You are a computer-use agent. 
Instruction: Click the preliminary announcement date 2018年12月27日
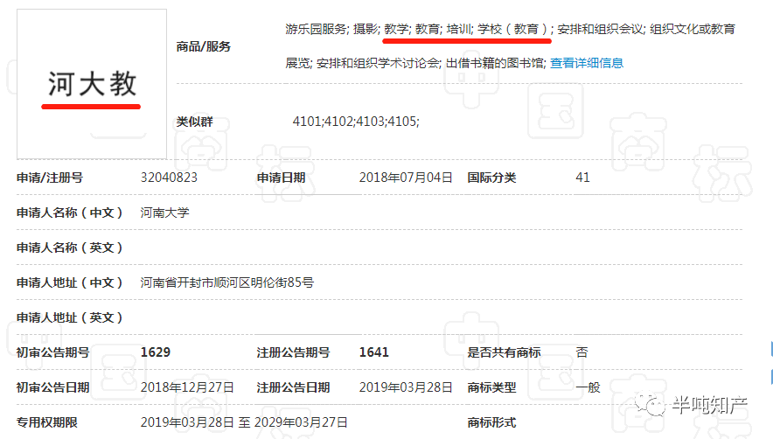pos(187,387)
